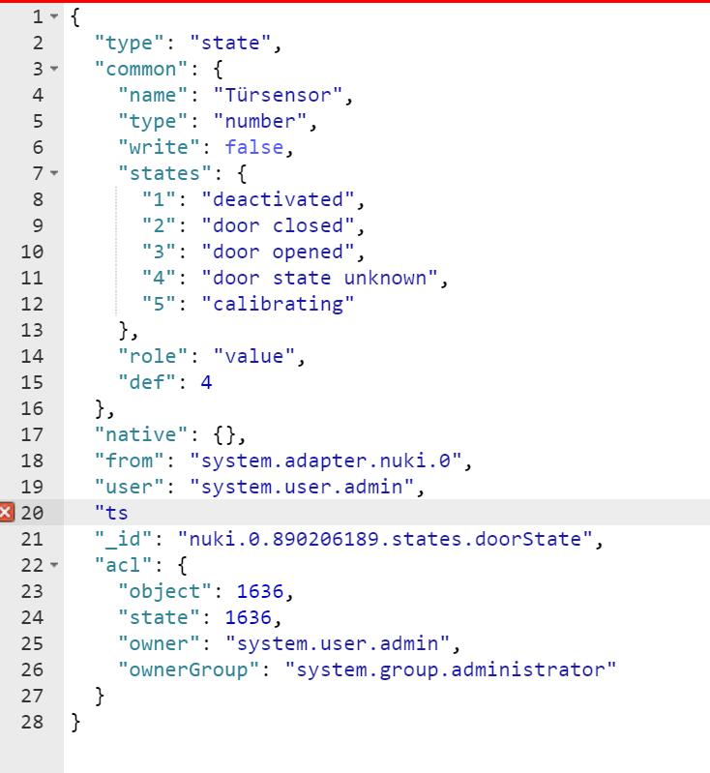Viewport: 710px width, 773px height.
Task: Click the "value" role string
Action: tap(254, 356)
